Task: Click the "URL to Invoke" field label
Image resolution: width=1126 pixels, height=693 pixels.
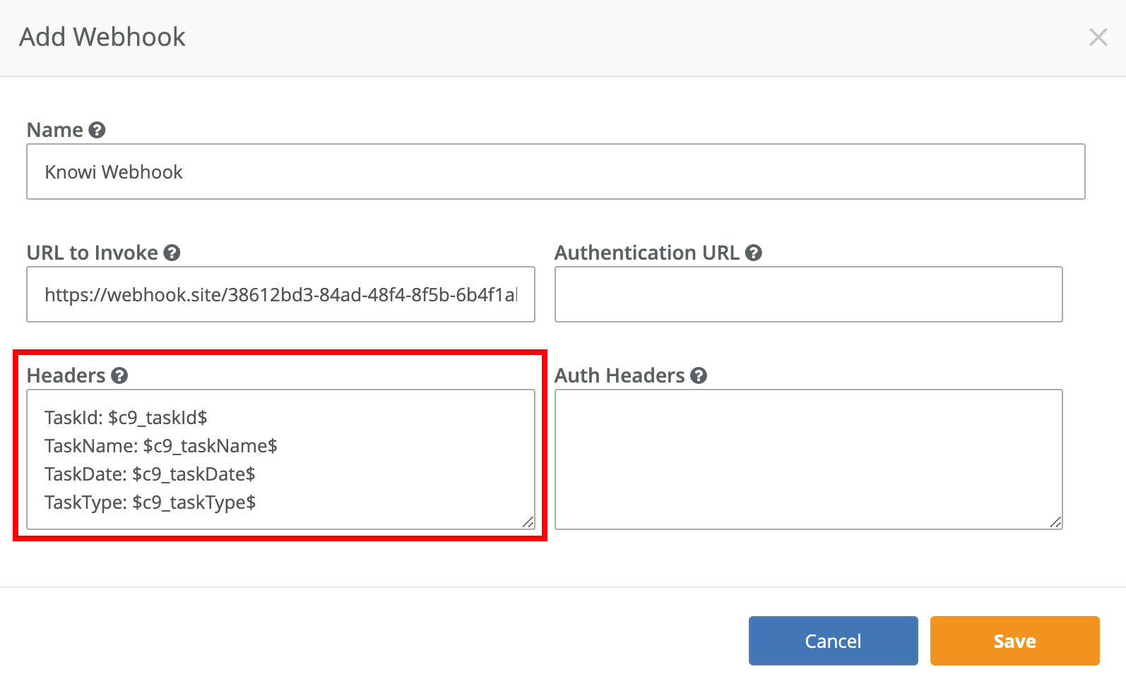Action: [93, 253]
